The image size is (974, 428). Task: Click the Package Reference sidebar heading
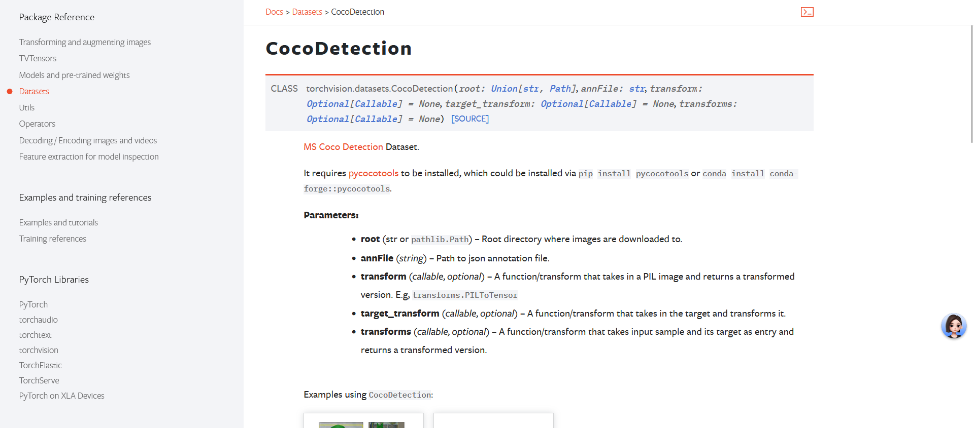57,17
